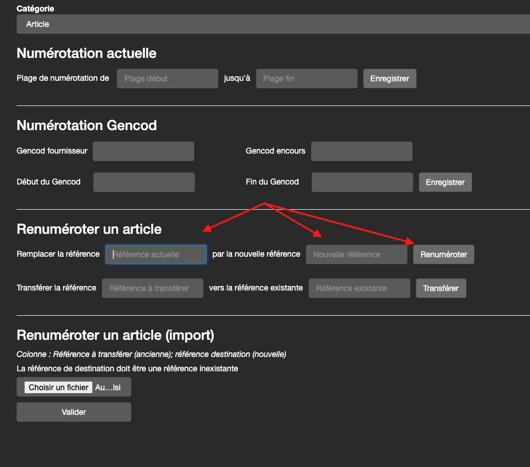Open file picker via Choisir un fichier
530x467 pixels.
coord(58,387)
